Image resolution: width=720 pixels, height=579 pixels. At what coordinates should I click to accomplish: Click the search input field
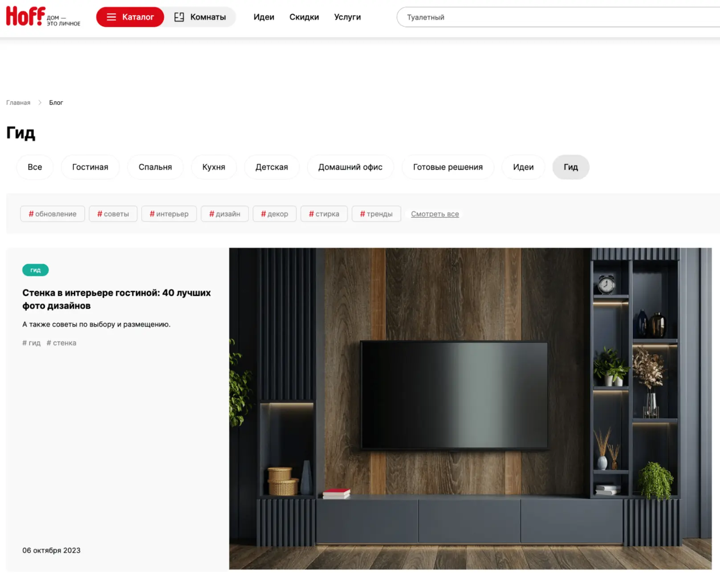pos(557,17)
